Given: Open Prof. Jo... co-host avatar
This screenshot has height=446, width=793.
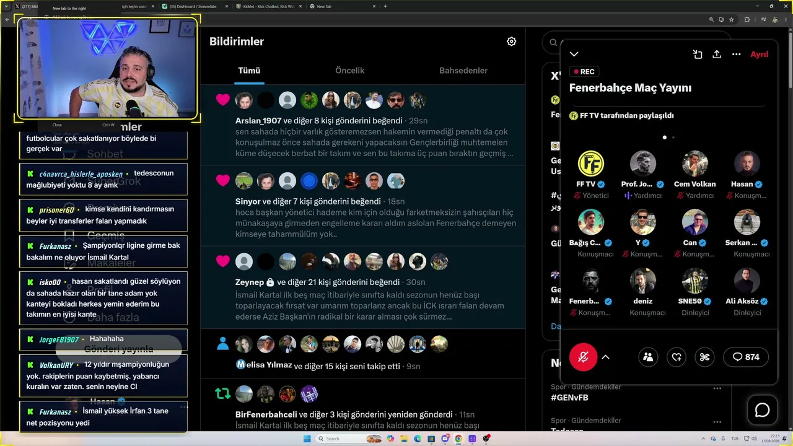Looking at the screenshot, I should pyautogui.click(x=643, y=164).
